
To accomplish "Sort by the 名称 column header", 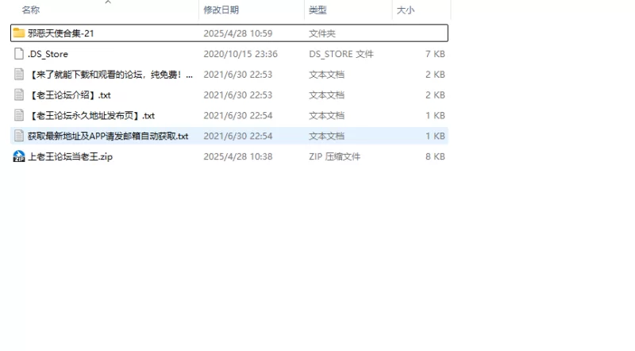I will (x=31, y=10).
